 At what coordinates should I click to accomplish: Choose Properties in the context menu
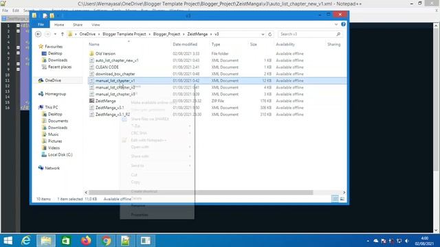pos(157,215)
